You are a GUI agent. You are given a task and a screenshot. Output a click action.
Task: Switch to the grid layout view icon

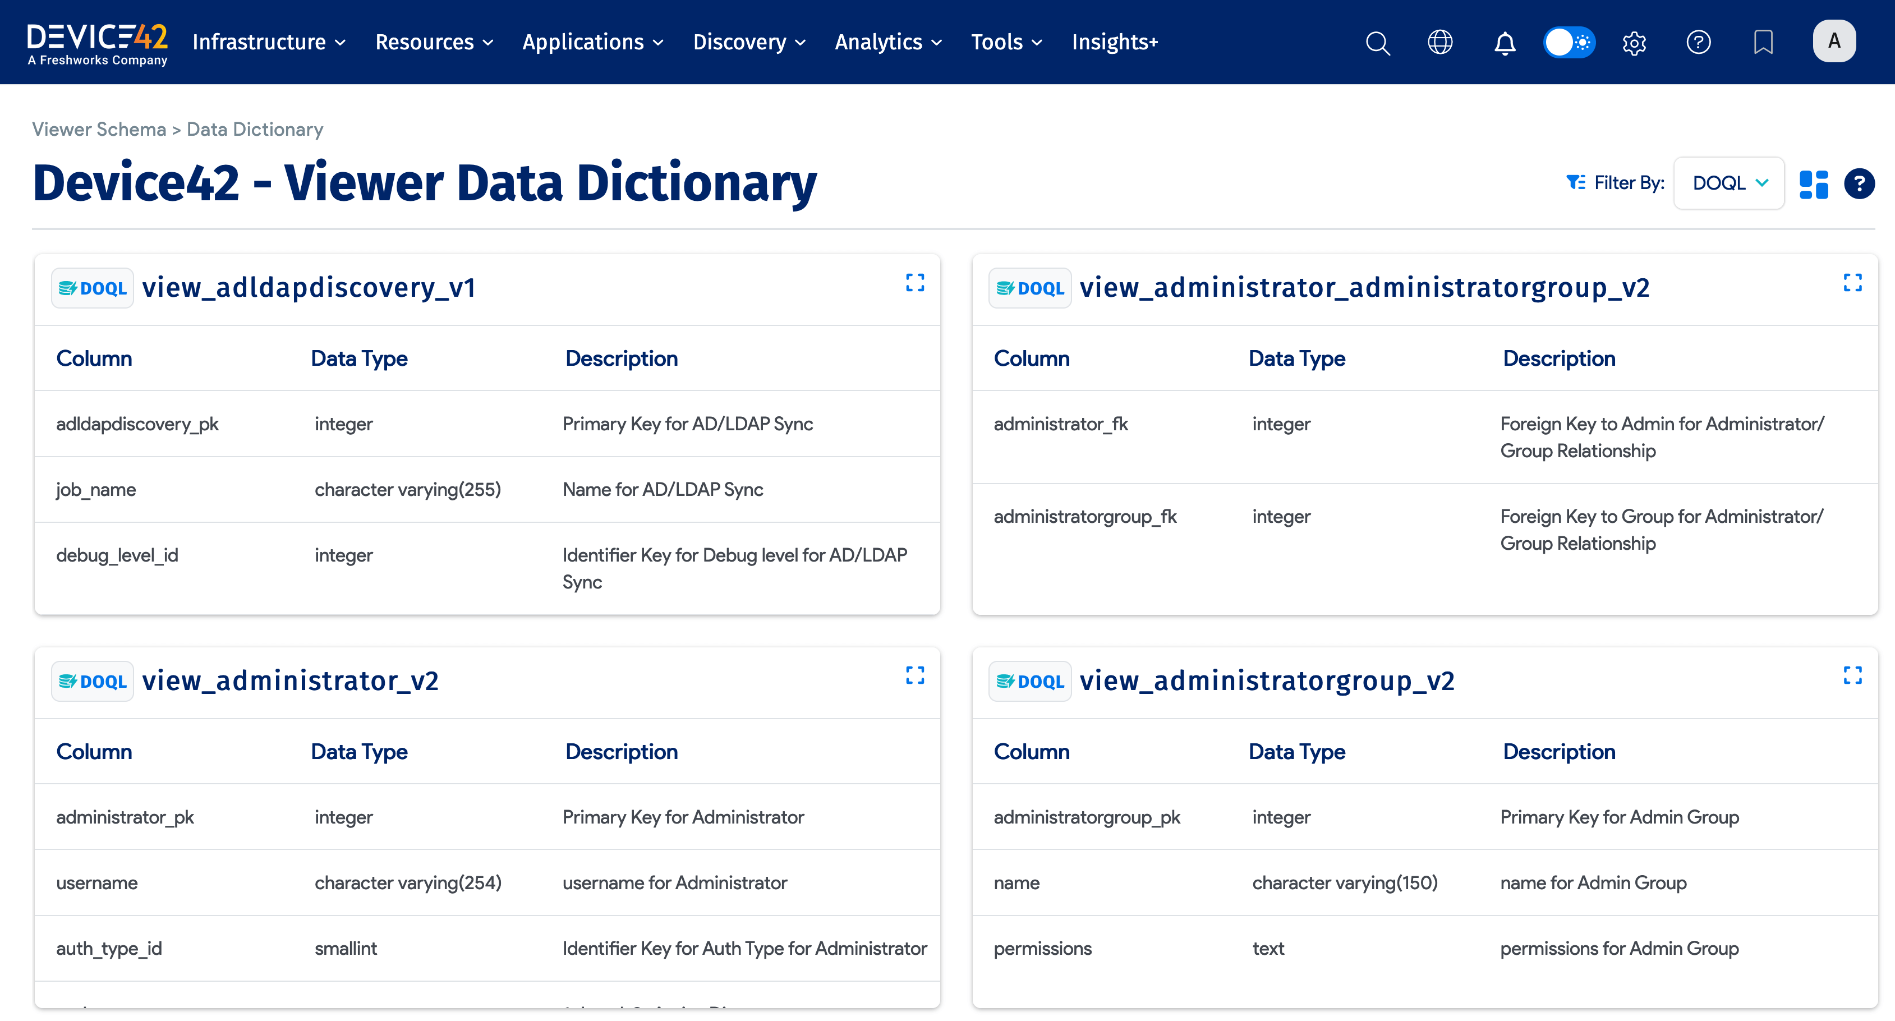pyautogui.click(x=1813, y=184)
